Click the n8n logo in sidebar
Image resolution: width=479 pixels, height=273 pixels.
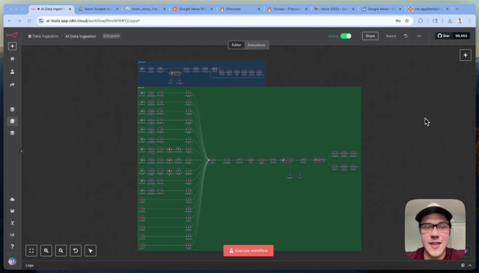click(x=12, y=35)
